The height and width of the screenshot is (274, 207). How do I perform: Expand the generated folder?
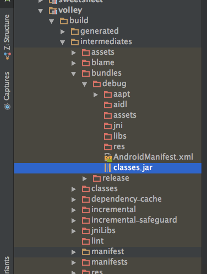coord(63,31)
